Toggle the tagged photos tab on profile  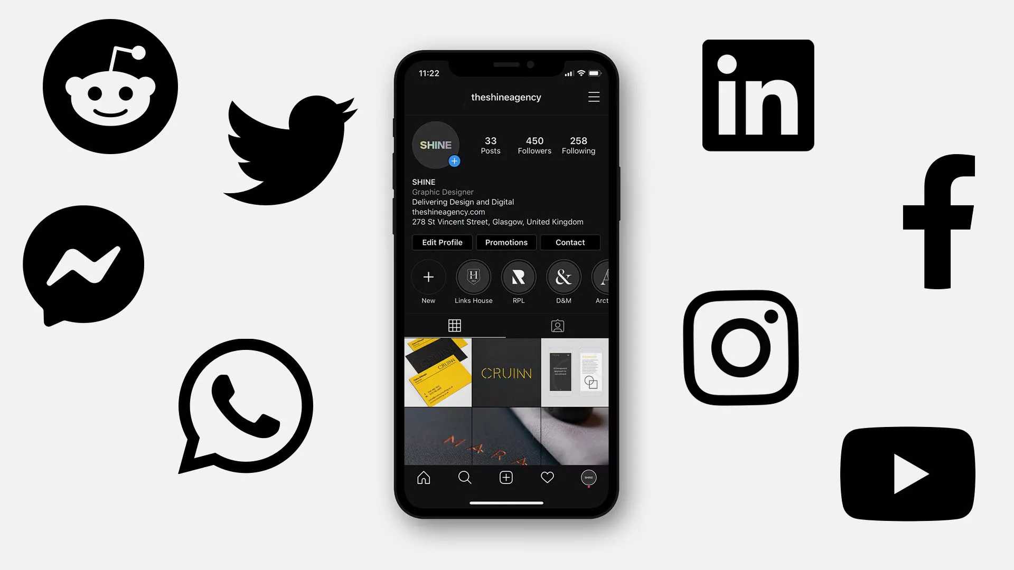click(x=557, y=325)
